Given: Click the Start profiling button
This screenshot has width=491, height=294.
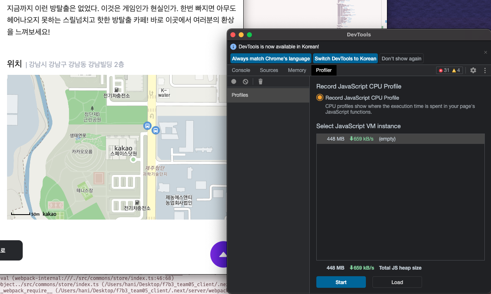Looking at the screenshot, I should 341,282.
